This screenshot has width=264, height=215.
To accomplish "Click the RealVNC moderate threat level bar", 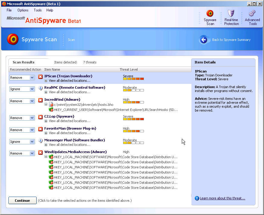I will click(x=133, y=90).
